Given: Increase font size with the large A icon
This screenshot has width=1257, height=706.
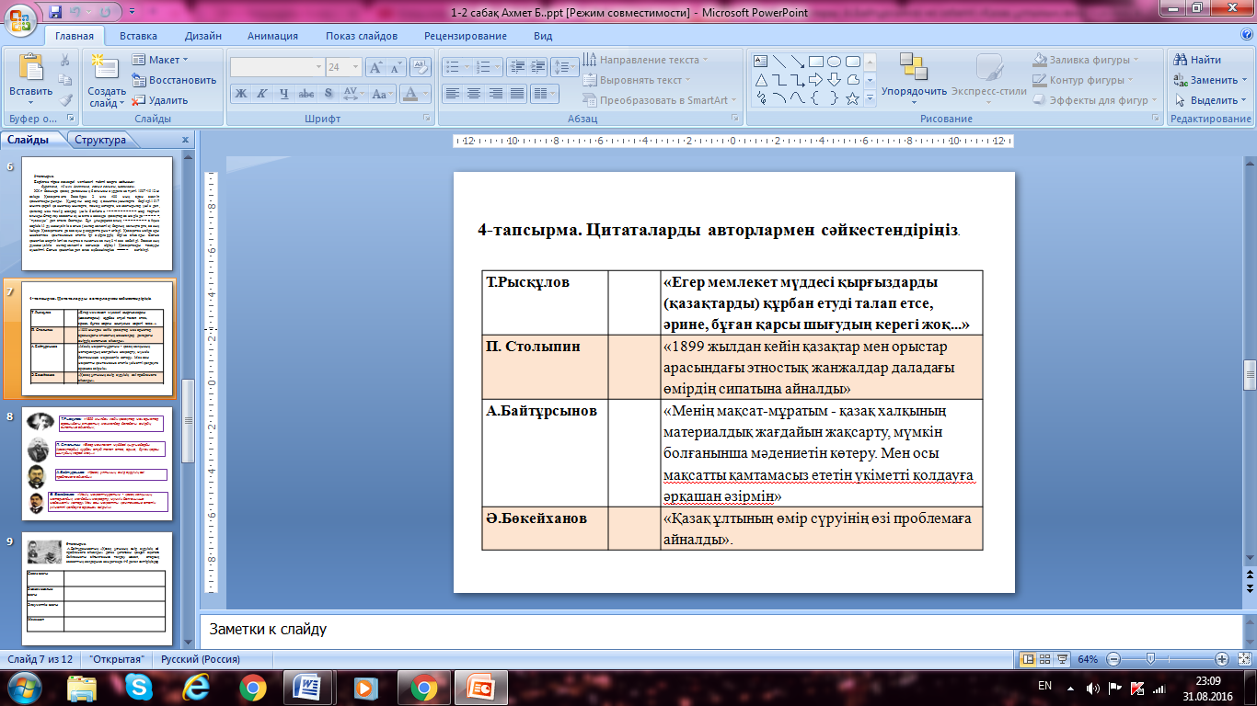Looking at the screenshot, I should (375, 67).
